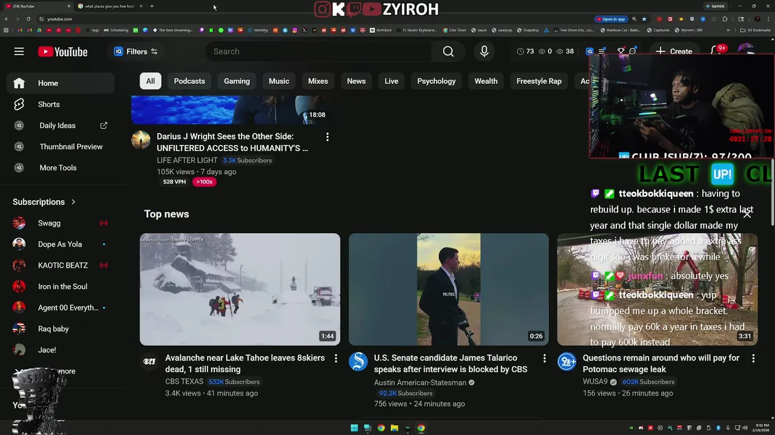Open the Avalanche near Lake Tahoe title
This screenshot has height=435, width=775.
point(245,364)
